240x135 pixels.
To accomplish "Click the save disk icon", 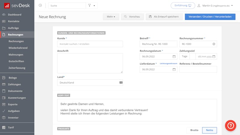I will click(x=150, y=16).
